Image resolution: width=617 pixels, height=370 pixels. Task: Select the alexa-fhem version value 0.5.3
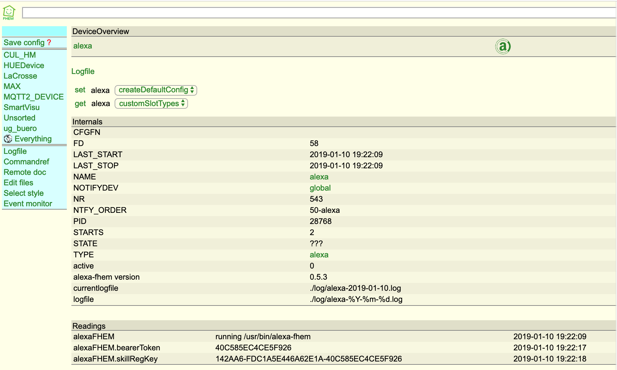[318, 277]
